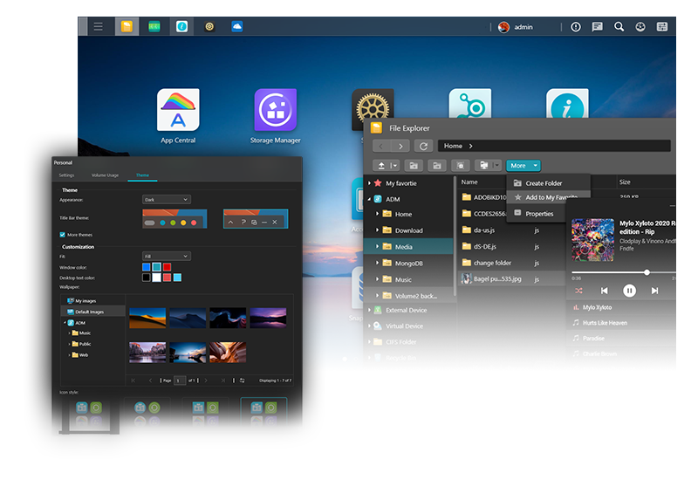Expand the Music folder under wallpaper tree

(70, 333)
